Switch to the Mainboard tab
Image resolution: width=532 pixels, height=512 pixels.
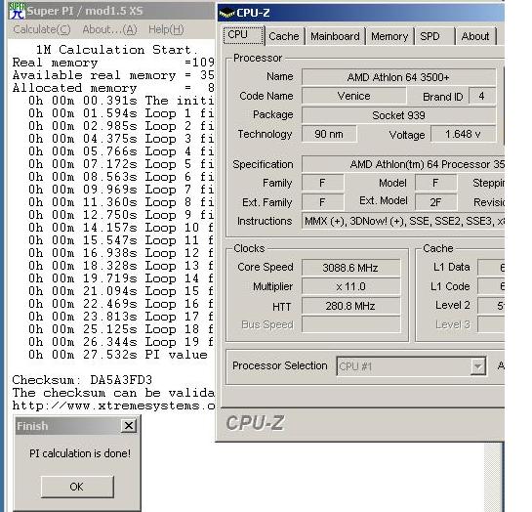tap(335, 36)
